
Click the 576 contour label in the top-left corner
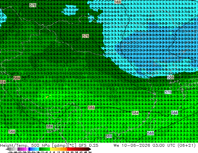(33, 5)
